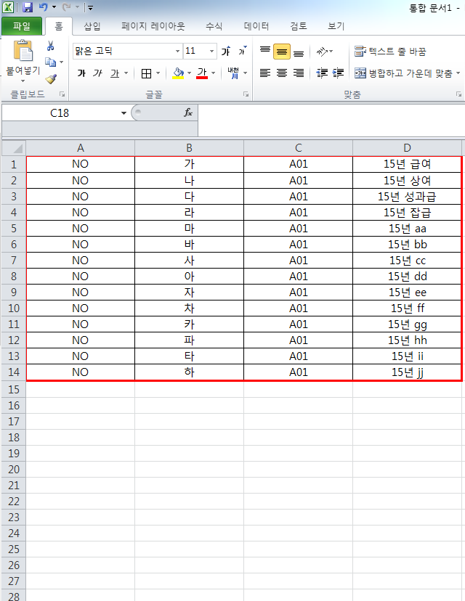Click the Undo arrow icon
The height and width of the screenshot is (601, 465).
click(44, 7)
